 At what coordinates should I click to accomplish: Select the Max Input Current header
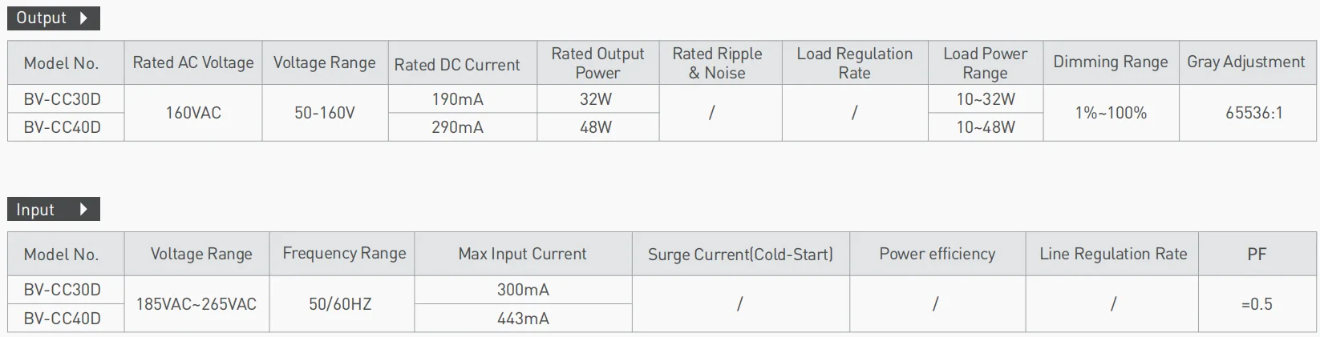coord(522,254)
